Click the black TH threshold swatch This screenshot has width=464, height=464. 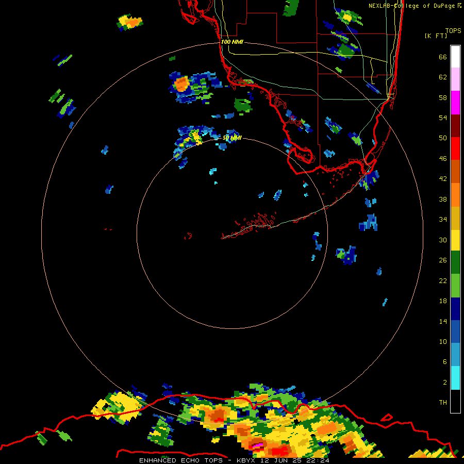click(455, 401)
